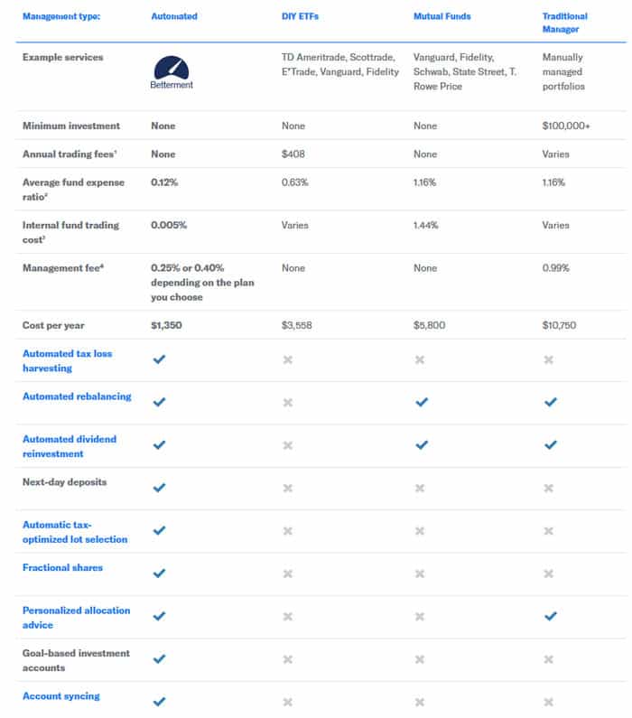The width and height of the screenshot is (632, 718).
Task: Click Automated checkmark for tax loss harvesting
Action: [160, 359]
